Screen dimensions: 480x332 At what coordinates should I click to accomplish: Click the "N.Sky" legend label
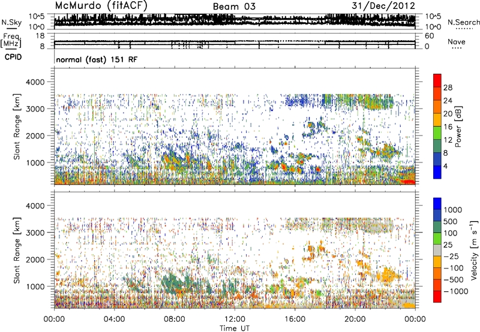pyautogui.click(x=11, y=22)
